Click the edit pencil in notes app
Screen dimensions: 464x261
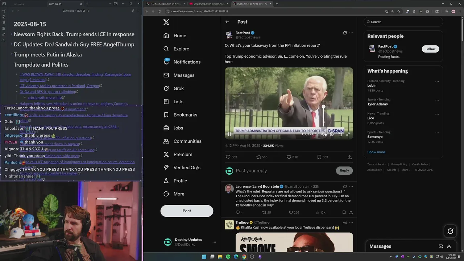coord(133,11)
